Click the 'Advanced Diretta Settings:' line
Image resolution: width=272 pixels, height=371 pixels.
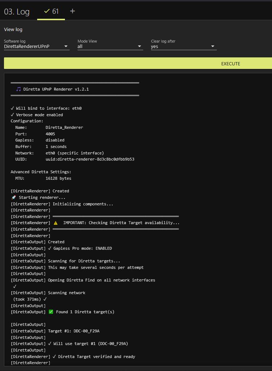coord(41,172)
